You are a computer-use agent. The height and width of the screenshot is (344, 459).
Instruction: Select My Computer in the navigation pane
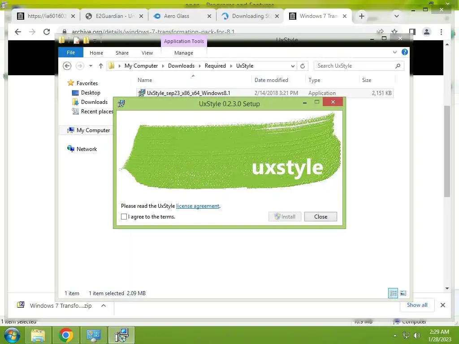click(93, 130)
